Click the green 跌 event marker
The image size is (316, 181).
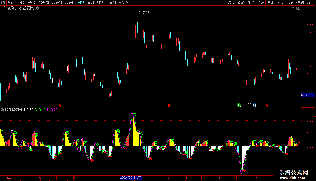(x=239, y=105)
